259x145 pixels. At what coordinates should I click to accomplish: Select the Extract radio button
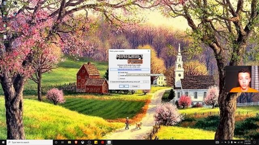119,79
